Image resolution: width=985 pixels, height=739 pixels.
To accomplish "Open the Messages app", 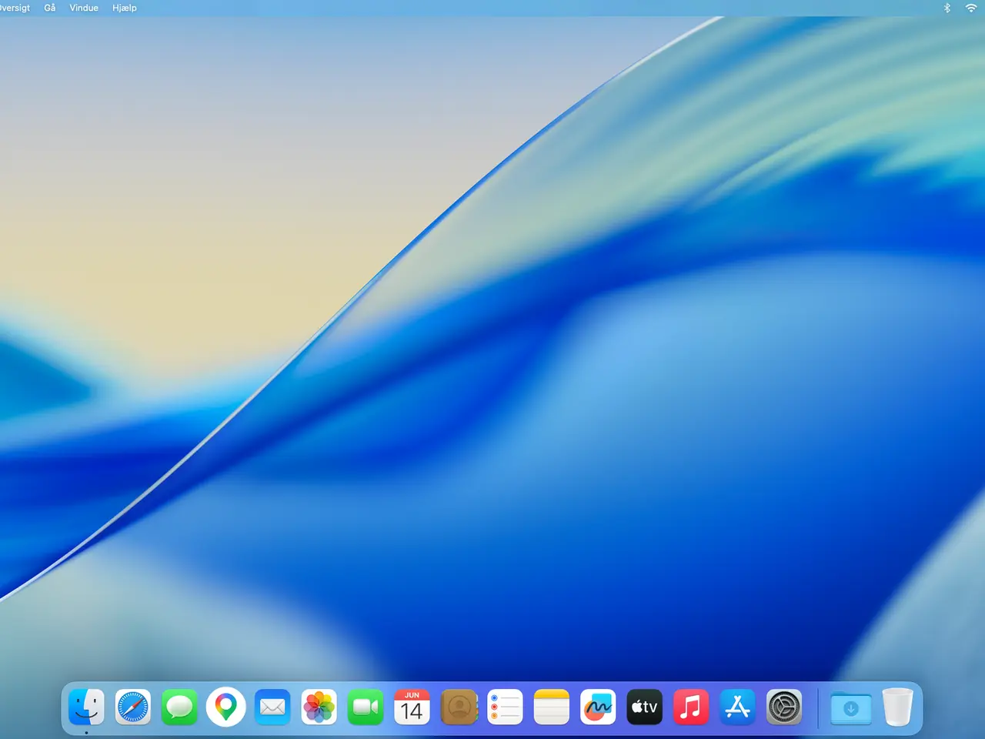I will [x=179, y=707].
